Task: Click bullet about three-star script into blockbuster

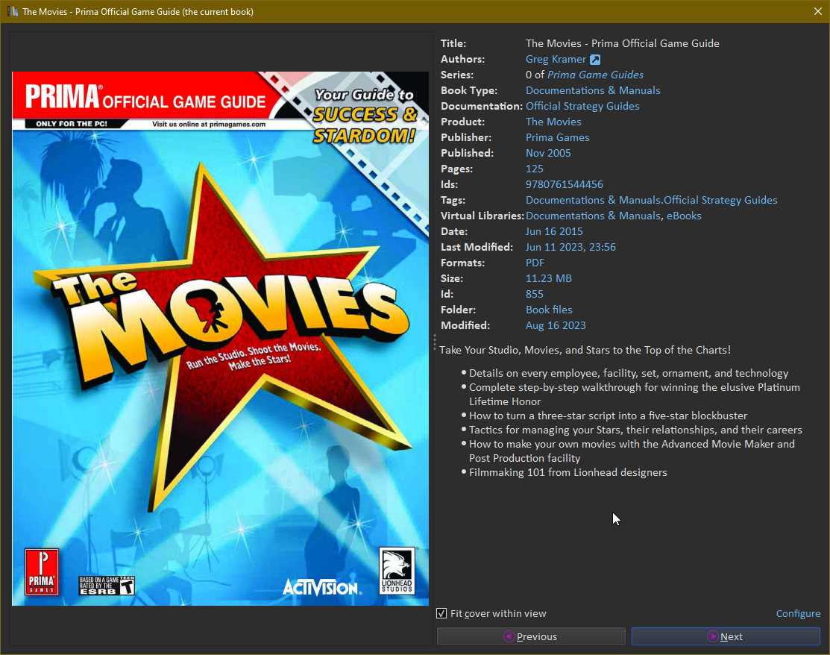Action: [609, 416]
